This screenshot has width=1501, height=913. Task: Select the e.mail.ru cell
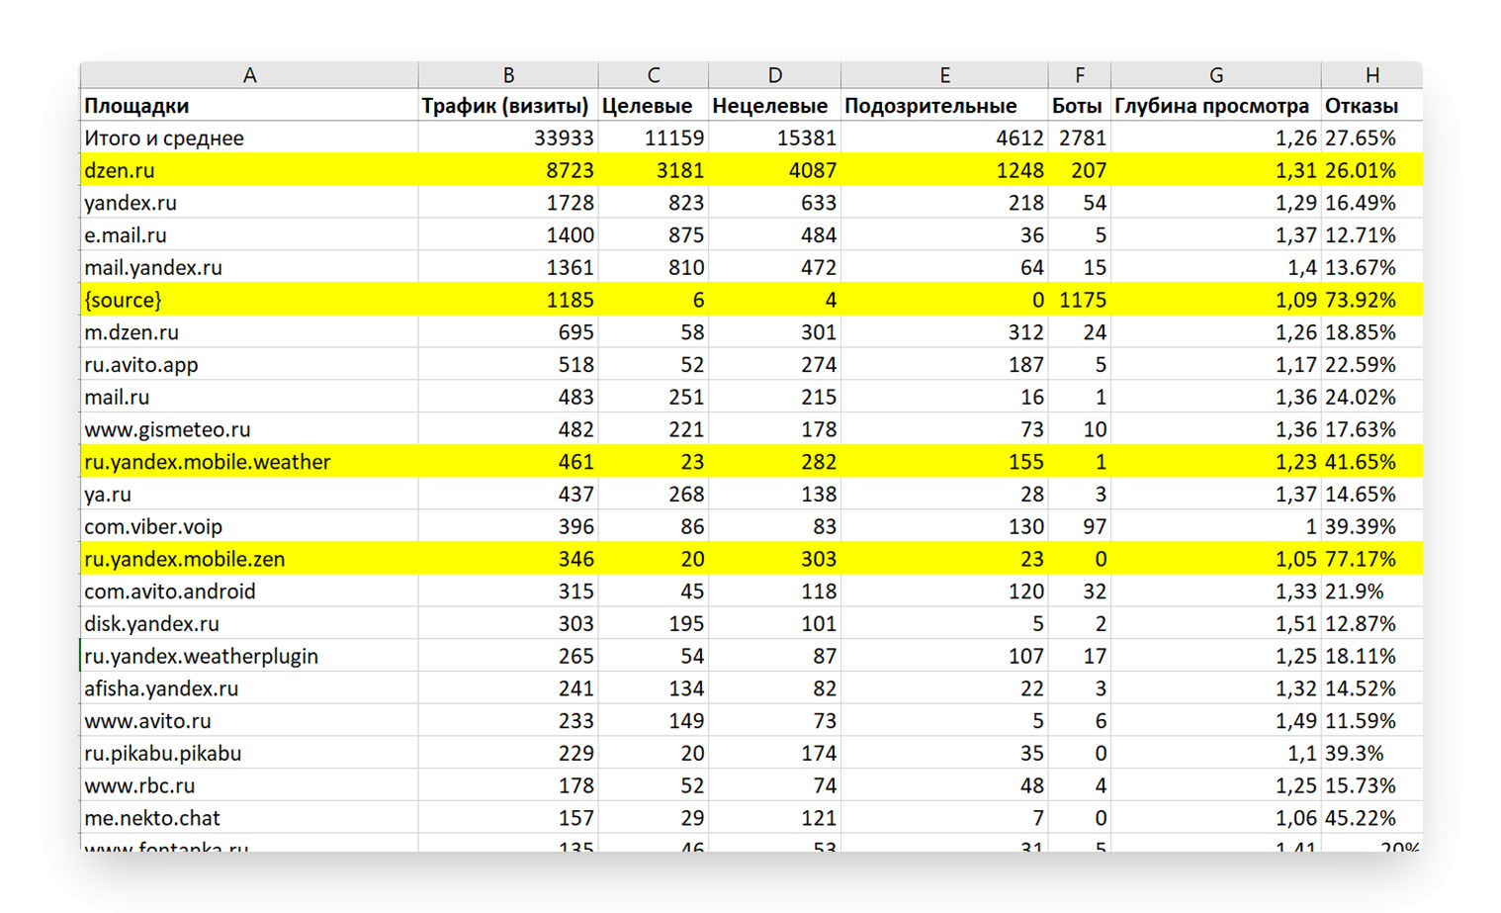[249, 234]
